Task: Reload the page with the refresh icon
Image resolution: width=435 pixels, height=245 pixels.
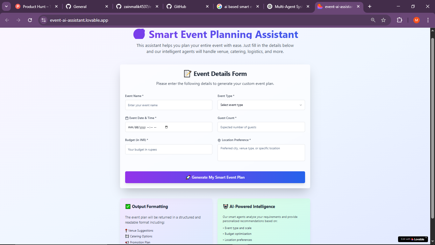Action: [x=30, y=20]
